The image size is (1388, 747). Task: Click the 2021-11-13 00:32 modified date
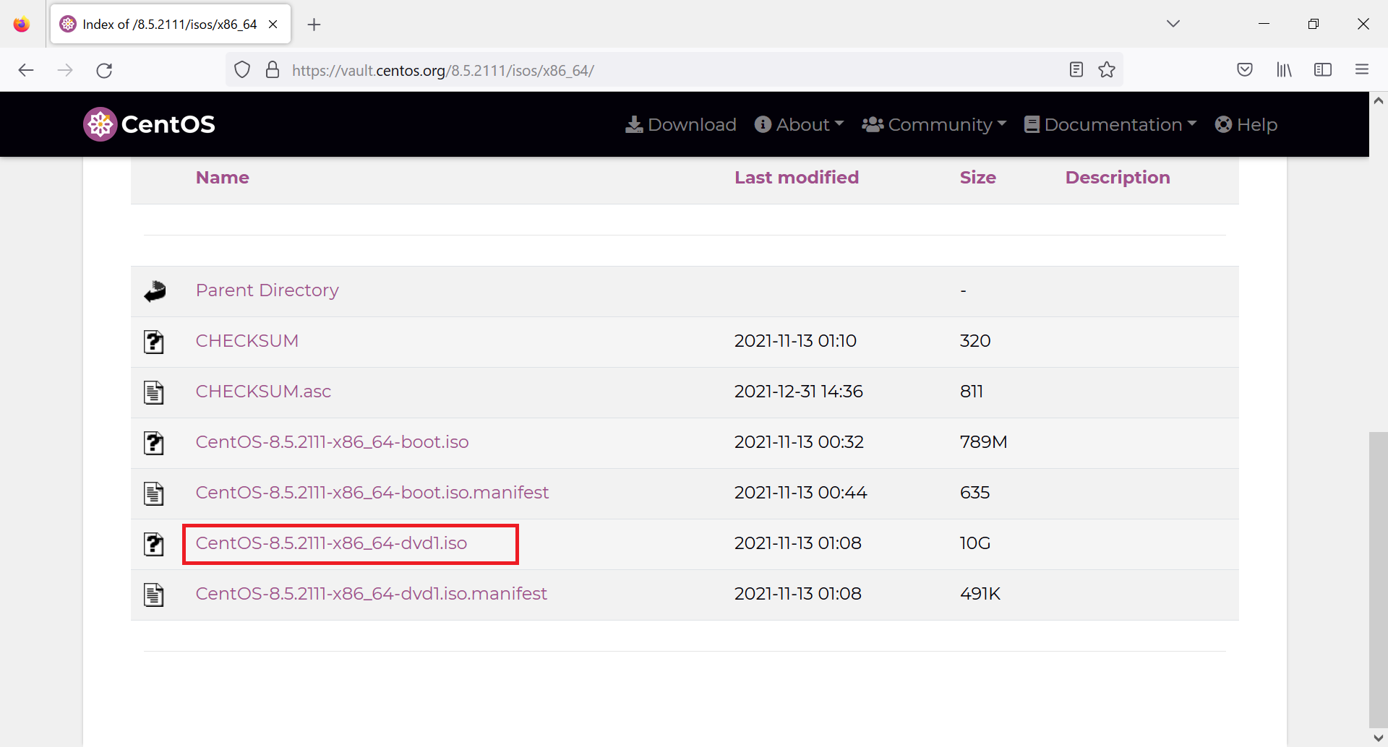(800, 442)
